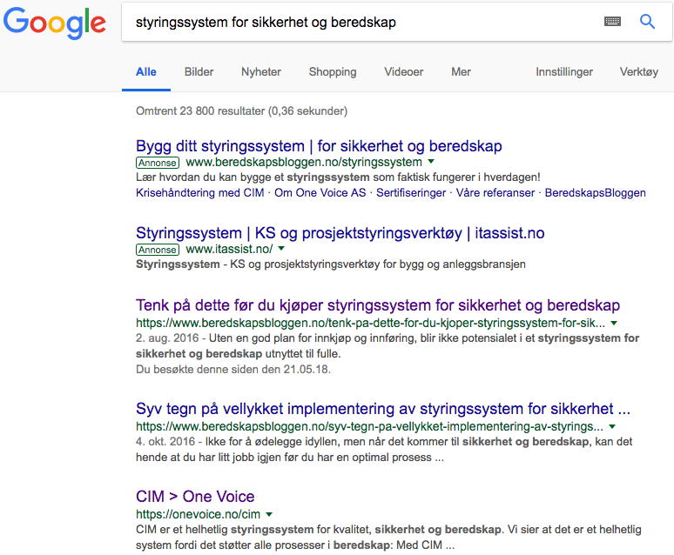
Task: Select the Alle tab
Action: click(146, 71)
